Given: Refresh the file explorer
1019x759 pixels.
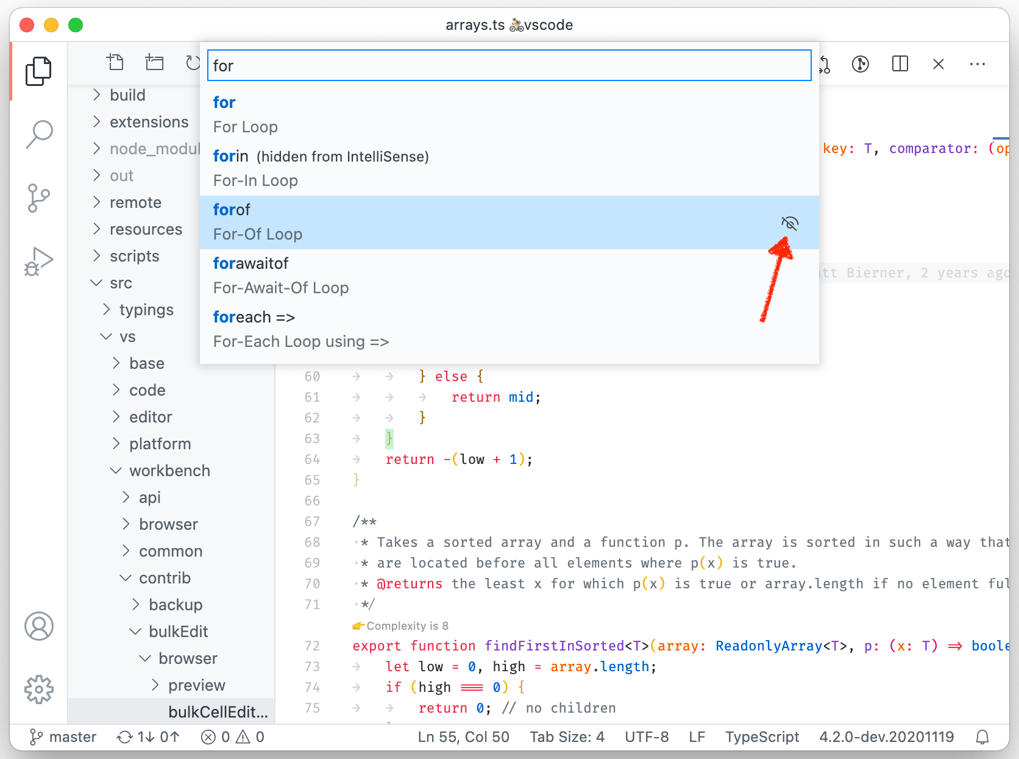Looking at the screenshot, I should [193, 62].
